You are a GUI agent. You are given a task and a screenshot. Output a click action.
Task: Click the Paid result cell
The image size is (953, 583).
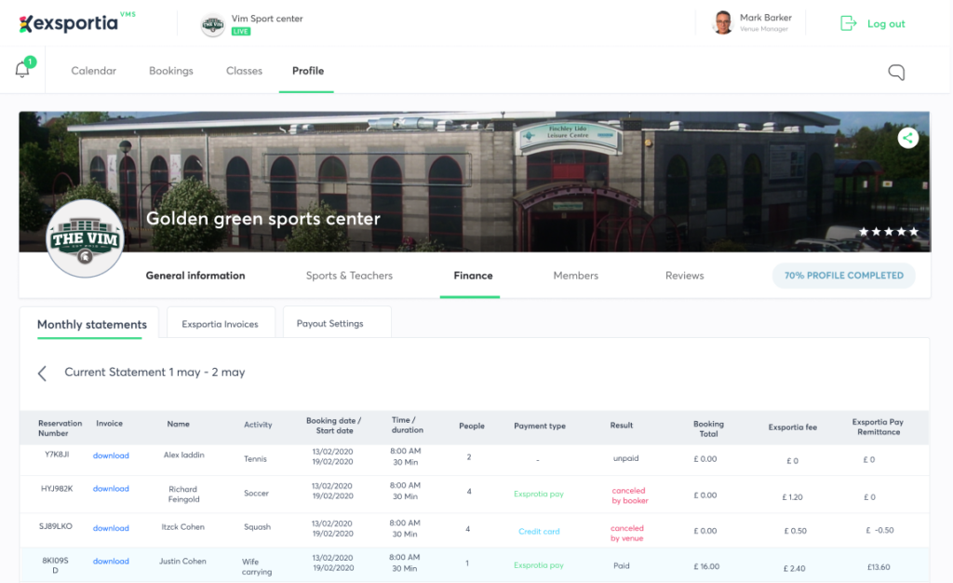pos(621,565)
